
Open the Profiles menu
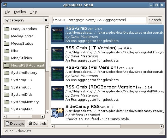pyautogui.click(x=20, y=12)
